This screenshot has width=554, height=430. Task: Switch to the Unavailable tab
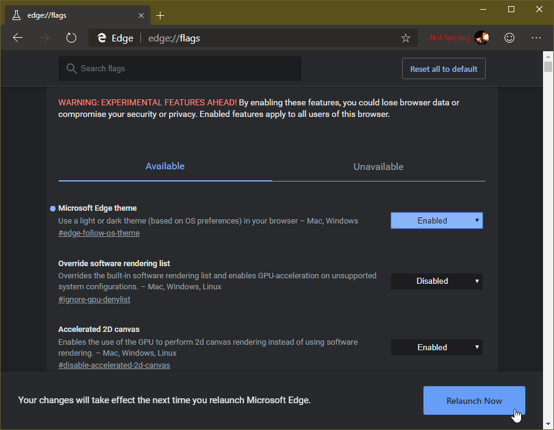(x=378, y=166)
